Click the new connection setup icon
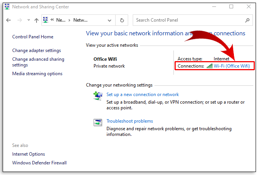The height and width of the screenshot is (175, 259). coord(98,95)
